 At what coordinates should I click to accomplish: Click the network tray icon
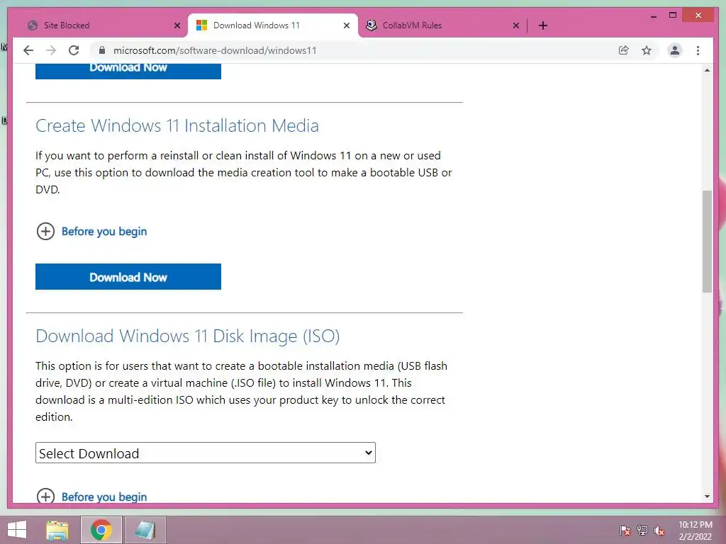click(x=642, y=531)
